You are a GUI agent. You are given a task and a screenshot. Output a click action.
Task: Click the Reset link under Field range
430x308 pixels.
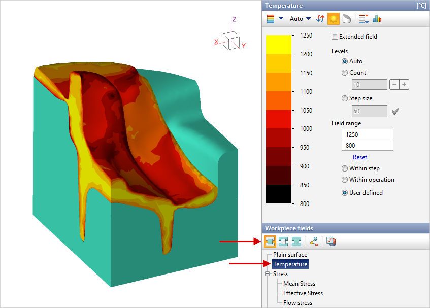[360, 157]
